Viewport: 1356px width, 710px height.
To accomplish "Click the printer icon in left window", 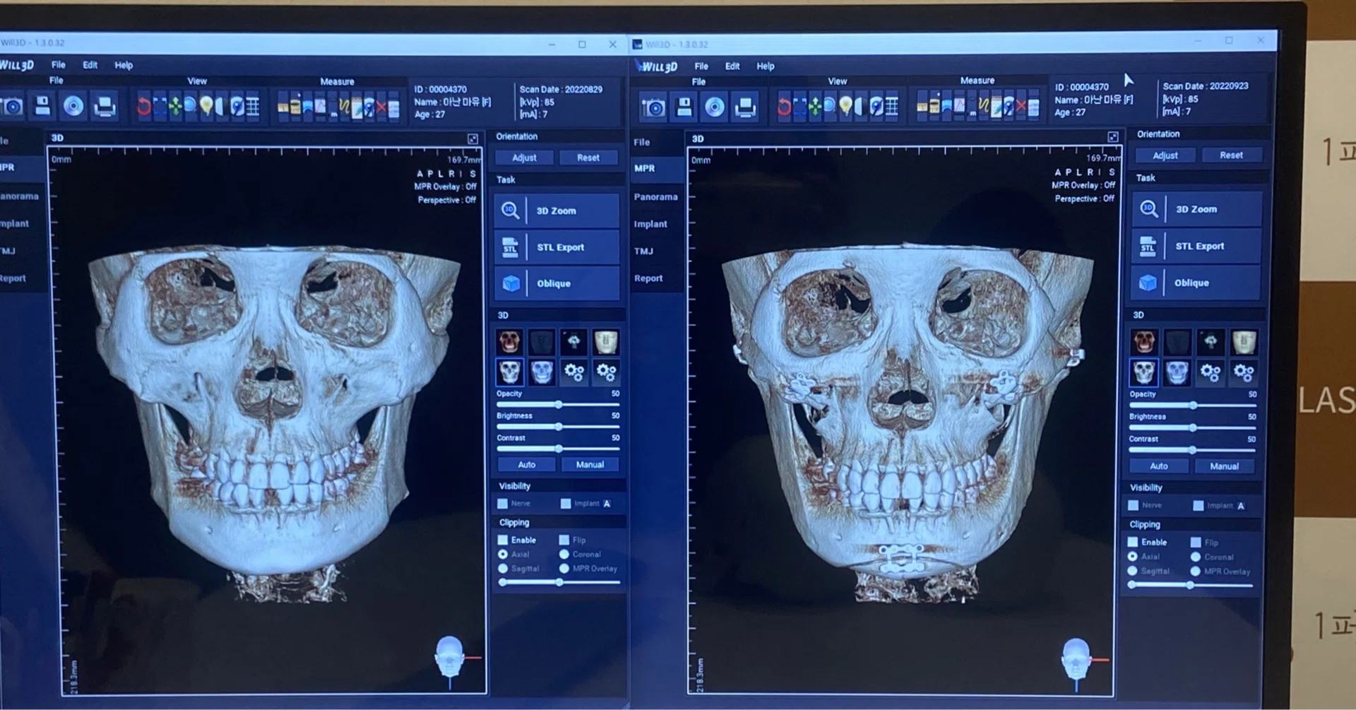I will (105, 107).
